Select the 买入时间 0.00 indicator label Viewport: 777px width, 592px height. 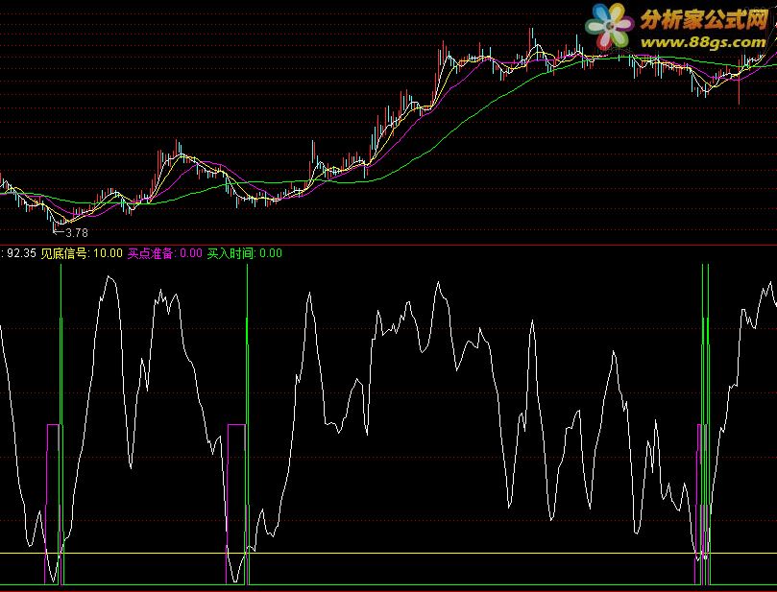(244, 253)
